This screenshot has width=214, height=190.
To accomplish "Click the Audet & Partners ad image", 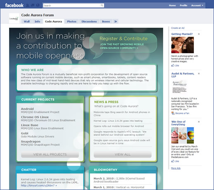I will pyautogui.click(x=179, y=87).
